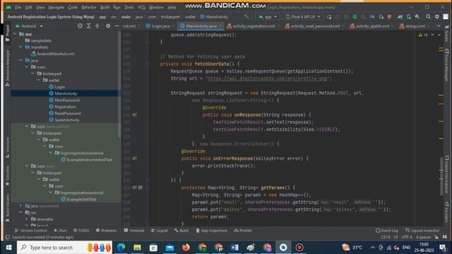Click the override gutter icon beside onErrorResponse
The width and height of the screenshot is (452, 254).
[134, 158]
